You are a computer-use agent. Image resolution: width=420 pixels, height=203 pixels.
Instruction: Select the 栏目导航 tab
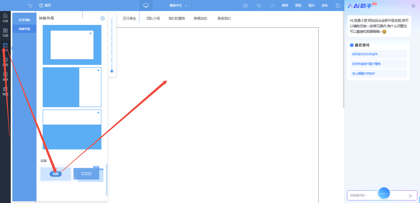[24, 20]
